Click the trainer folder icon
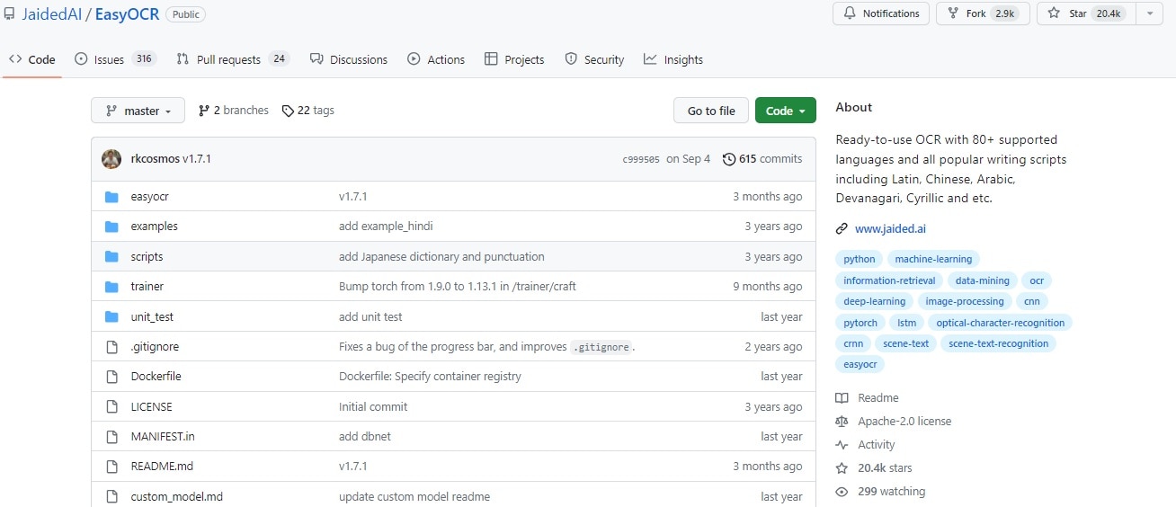1176x507 pixels. point(111,287)
